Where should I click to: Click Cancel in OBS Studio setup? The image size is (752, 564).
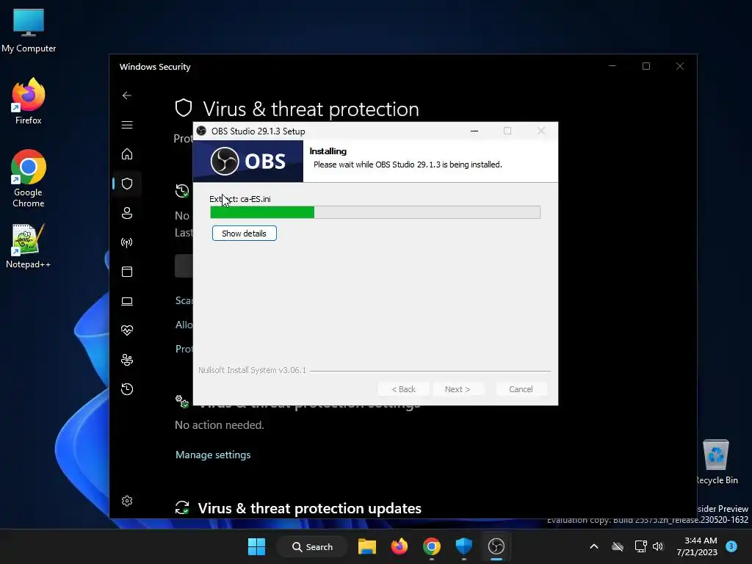[x=521, y=389]
